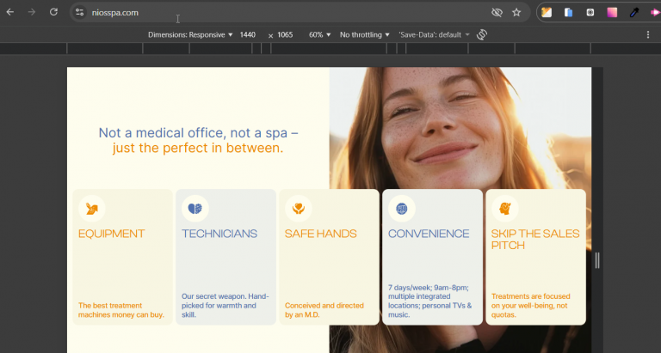The image size is (661, 353).
Task: Open site information icon beside the URL
Action: (79, 13)
